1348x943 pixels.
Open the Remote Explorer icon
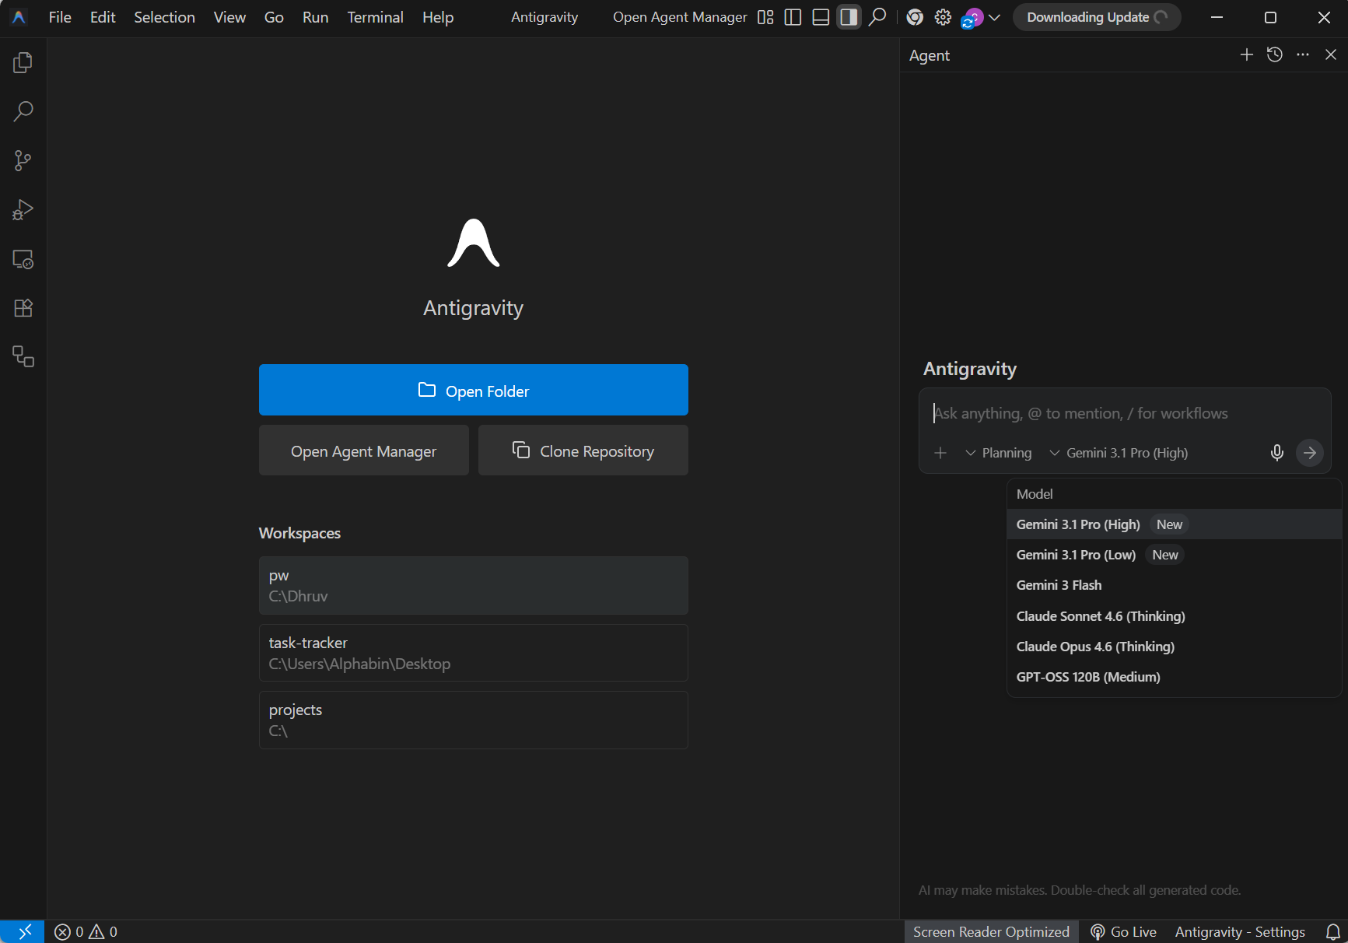tap(23, 259)
